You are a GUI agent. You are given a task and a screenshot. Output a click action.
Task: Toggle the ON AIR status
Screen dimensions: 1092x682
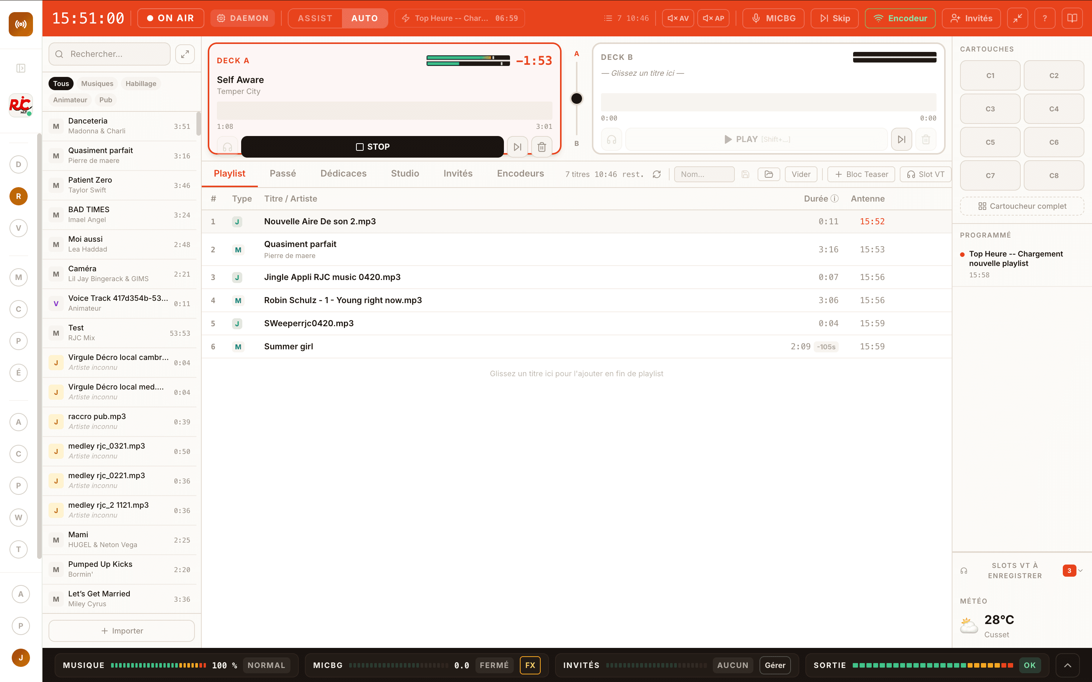(x=171, y=18)
